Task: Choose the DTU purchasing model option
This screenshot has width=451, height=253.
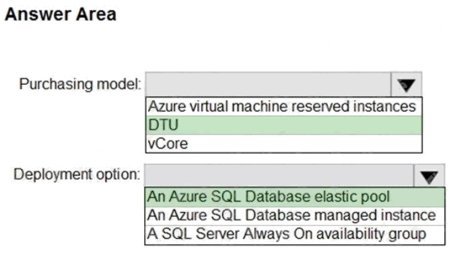Action: [284, 125]
